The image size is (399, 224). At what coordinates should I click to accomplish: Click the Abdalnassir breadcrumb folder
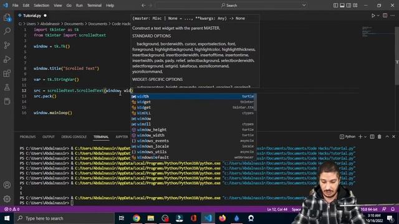point(50,24)
